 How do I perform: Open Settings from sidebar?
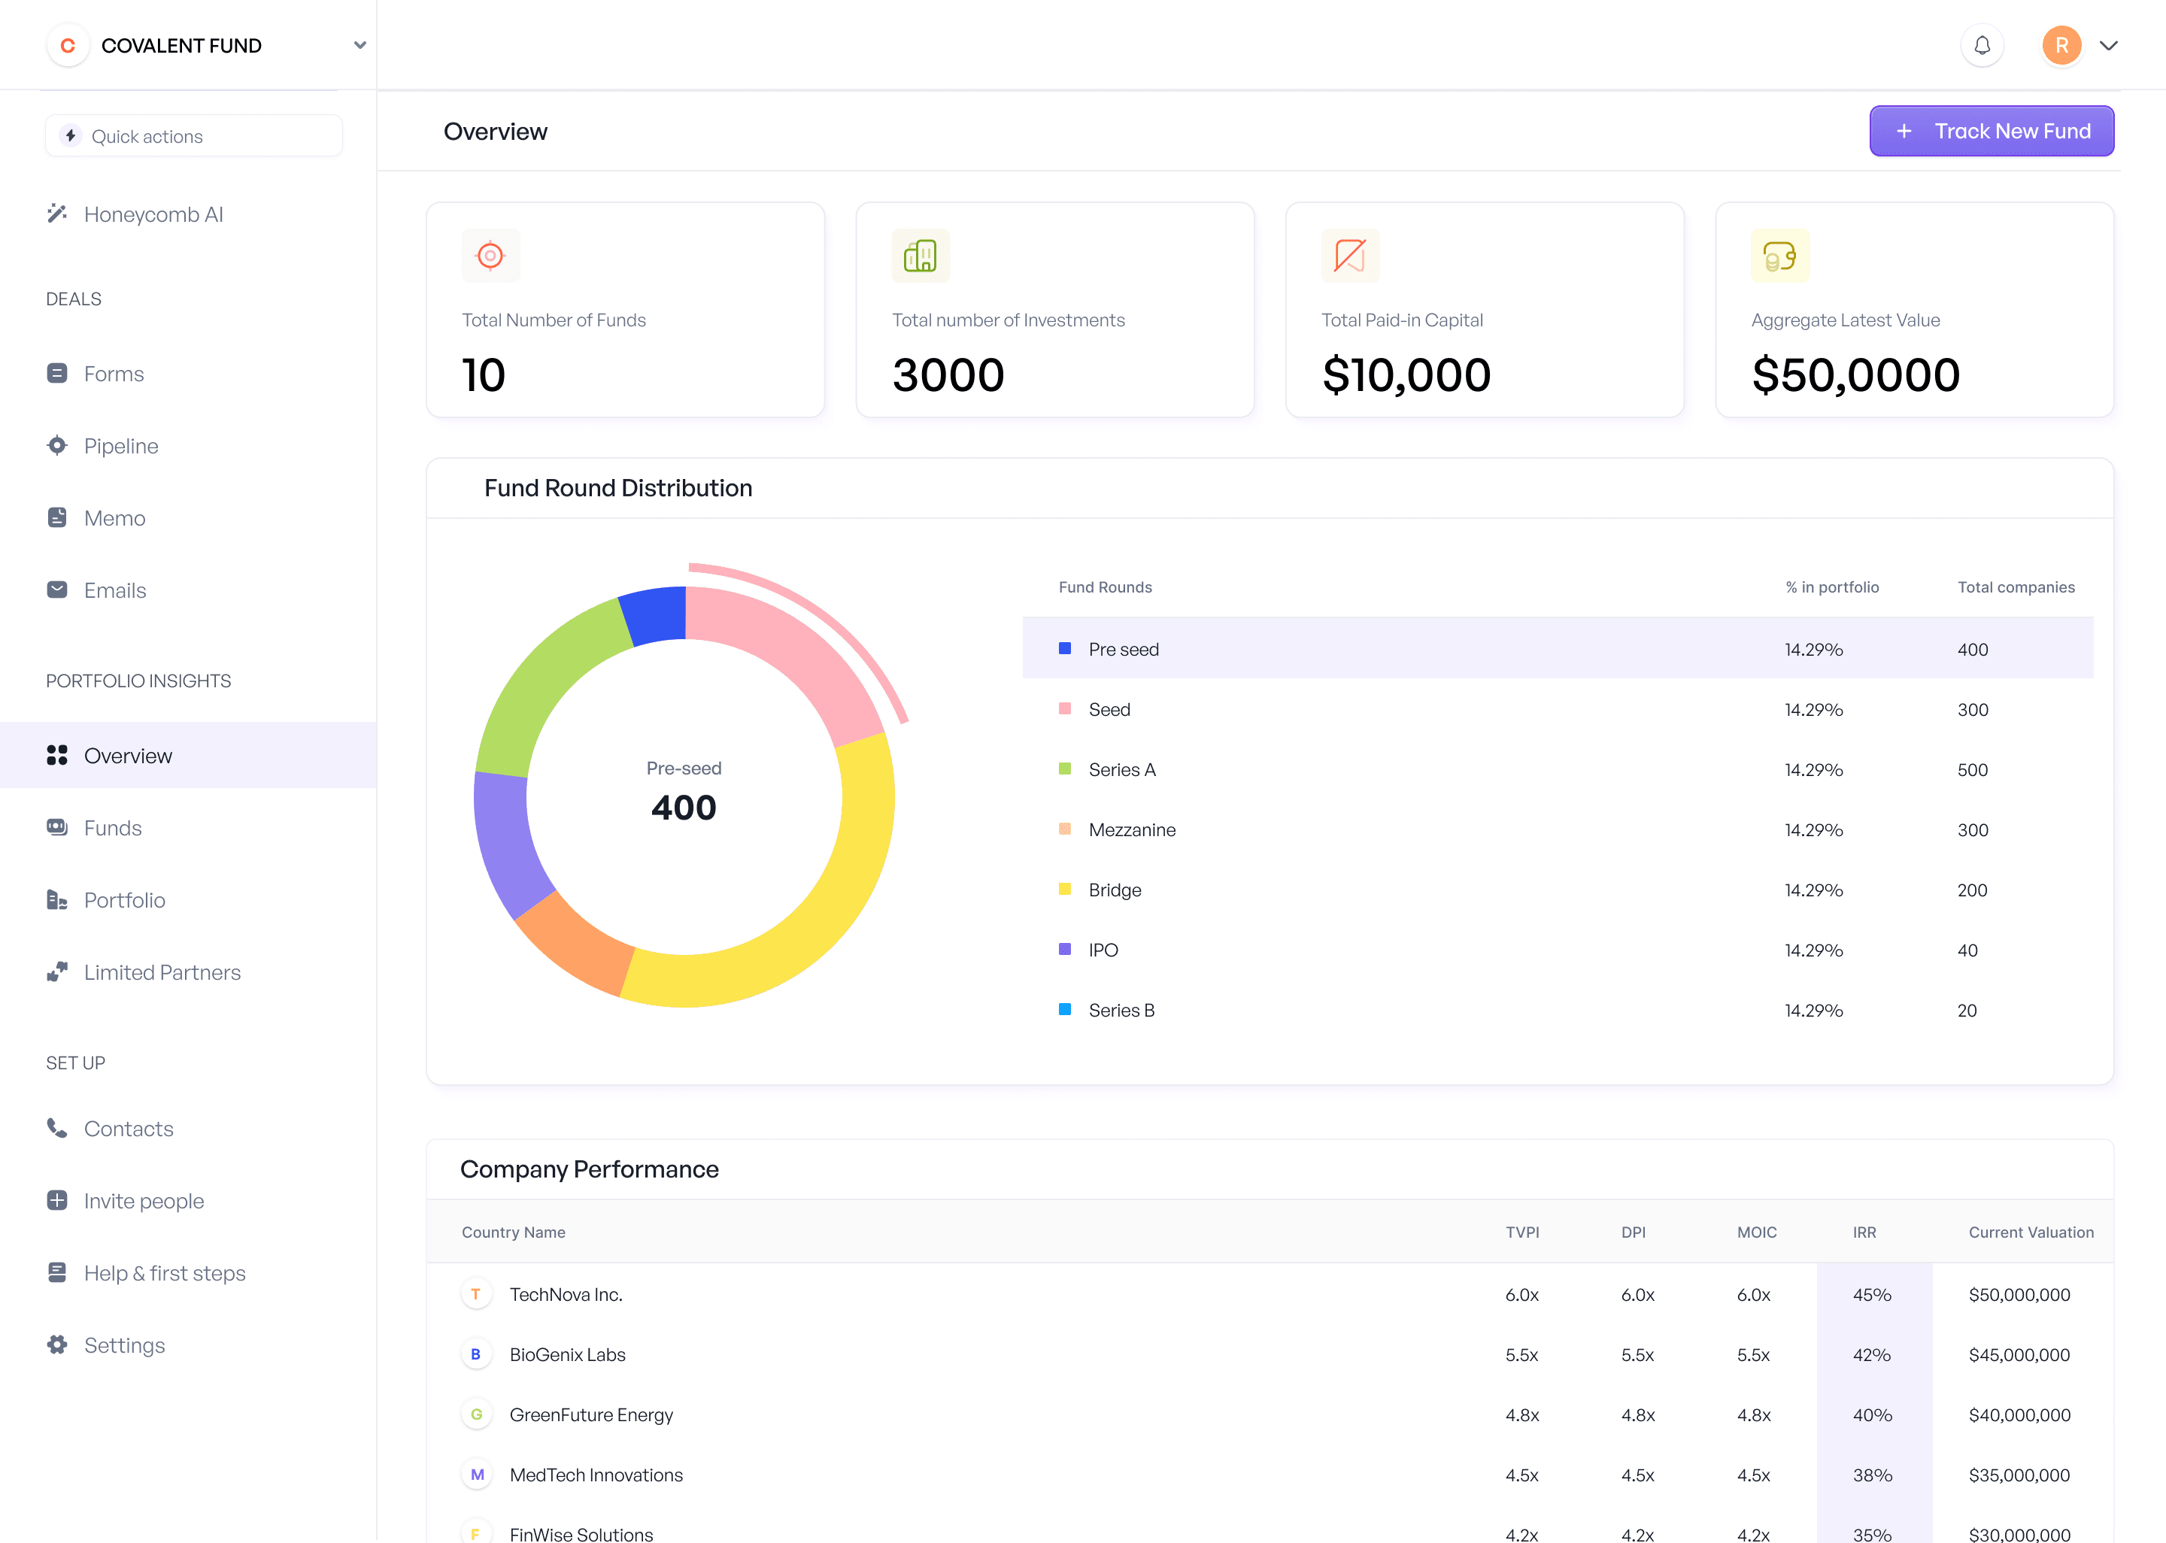(x=124, y=1345)
